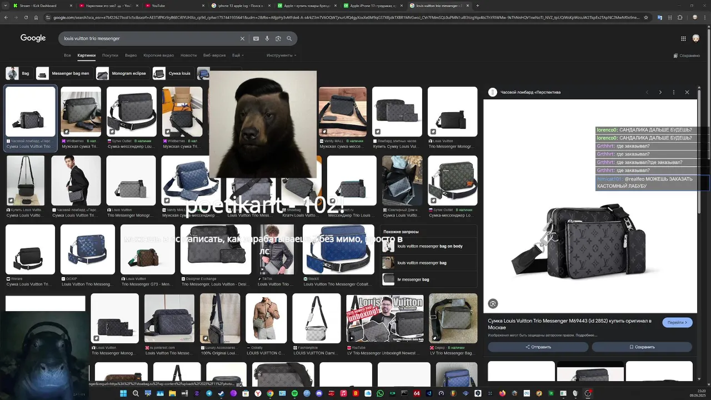This screenshot has height=400, width=711.
Task: Open Windows taskbar search
Action: tap(136, 393)
